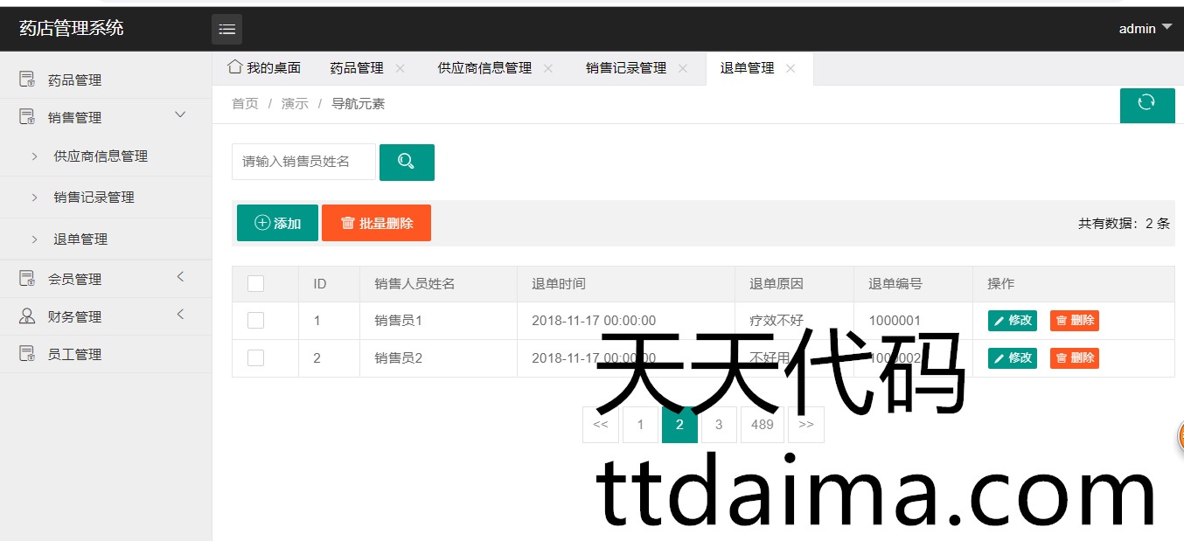
Task: Collapse the 销售管理 sidebar menu
Action: (181, 115)
